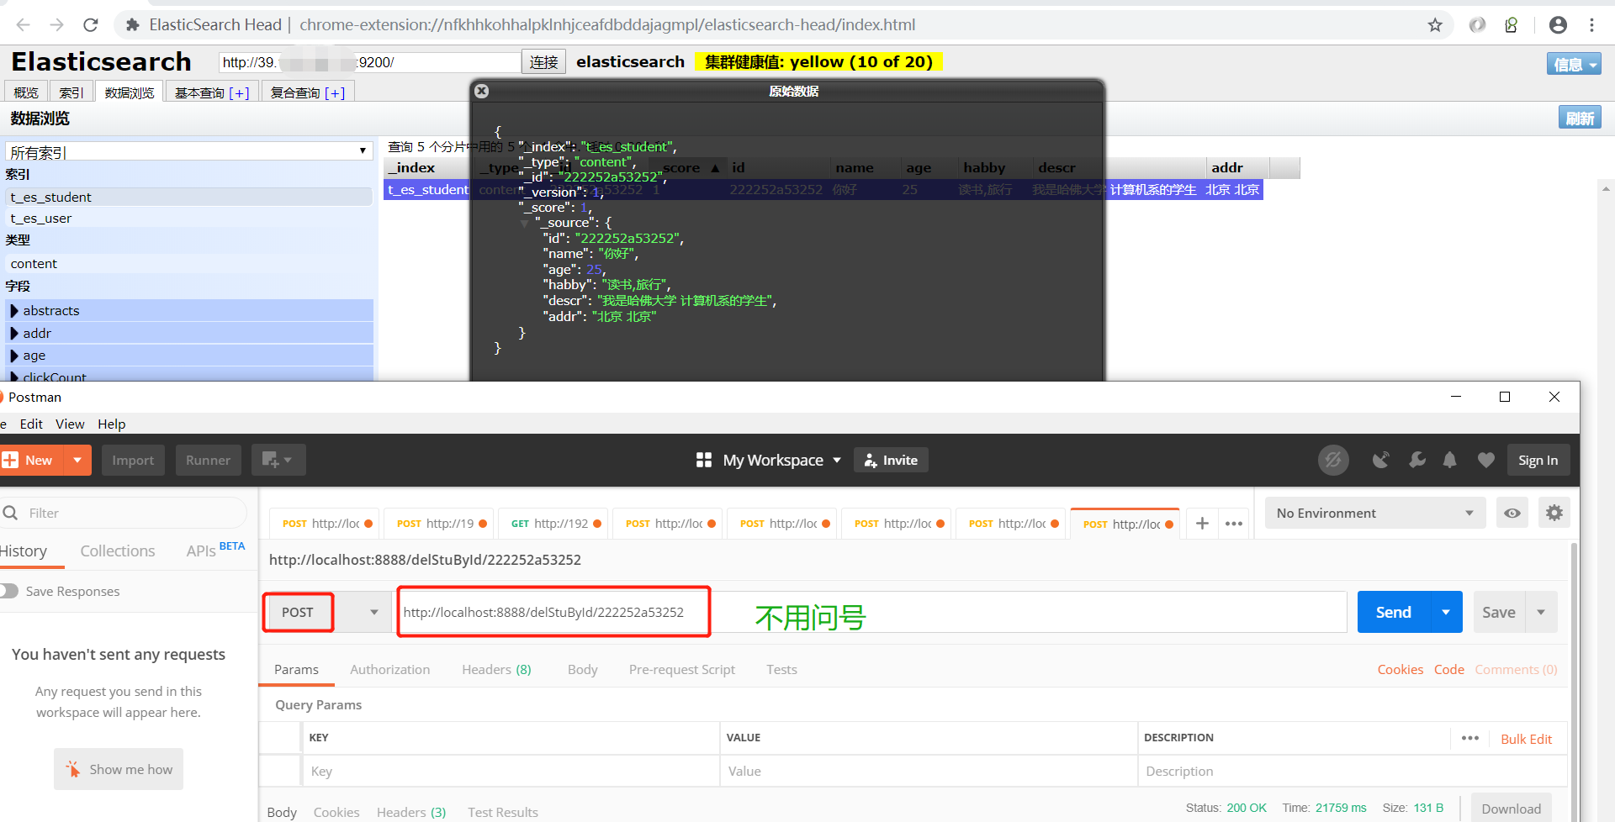This screenshot has height=822, width=1615.
Task: Click the New button plus icon
Action: 10,460
